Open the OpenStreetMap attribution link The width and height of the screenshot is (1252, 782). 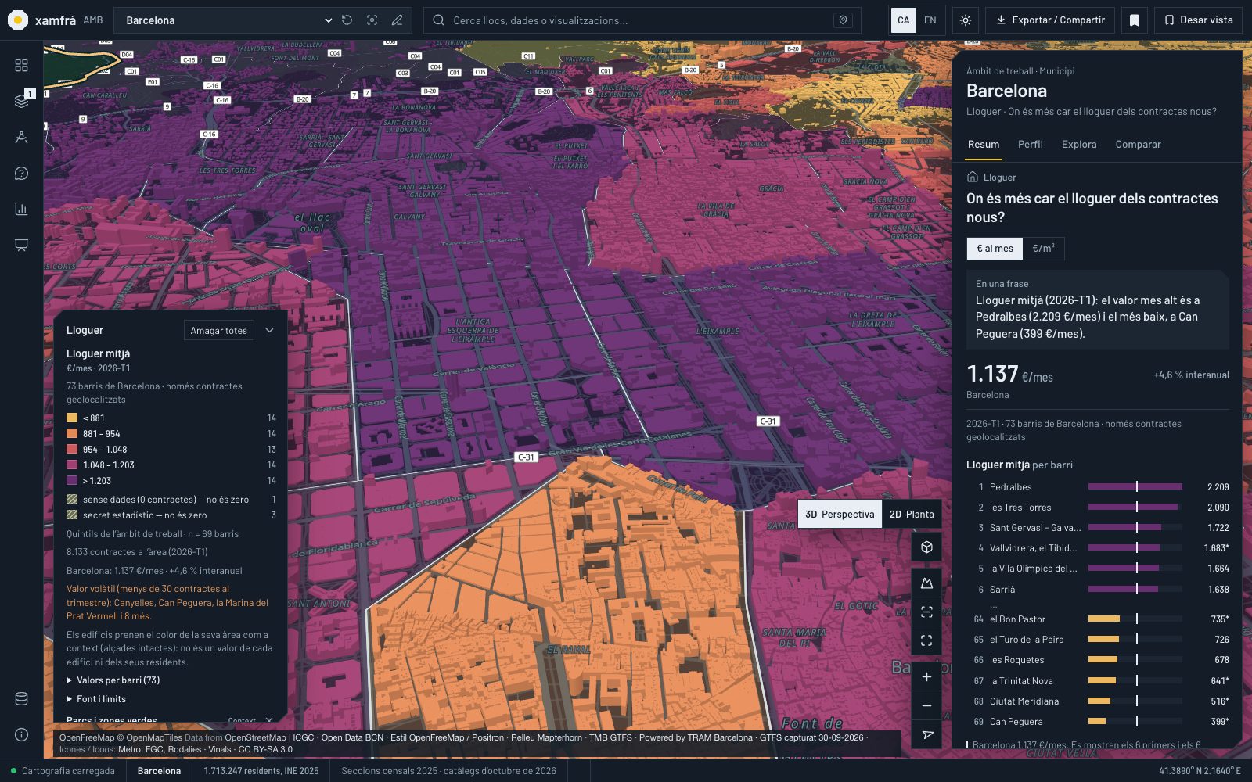click(x=255, y=737)
